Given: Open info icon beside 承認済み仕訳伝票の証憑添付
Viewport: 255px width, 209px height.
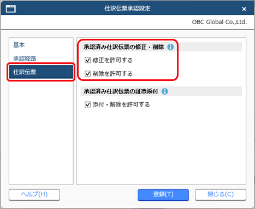Looking at the screenshot, I should tap(165, 91).
